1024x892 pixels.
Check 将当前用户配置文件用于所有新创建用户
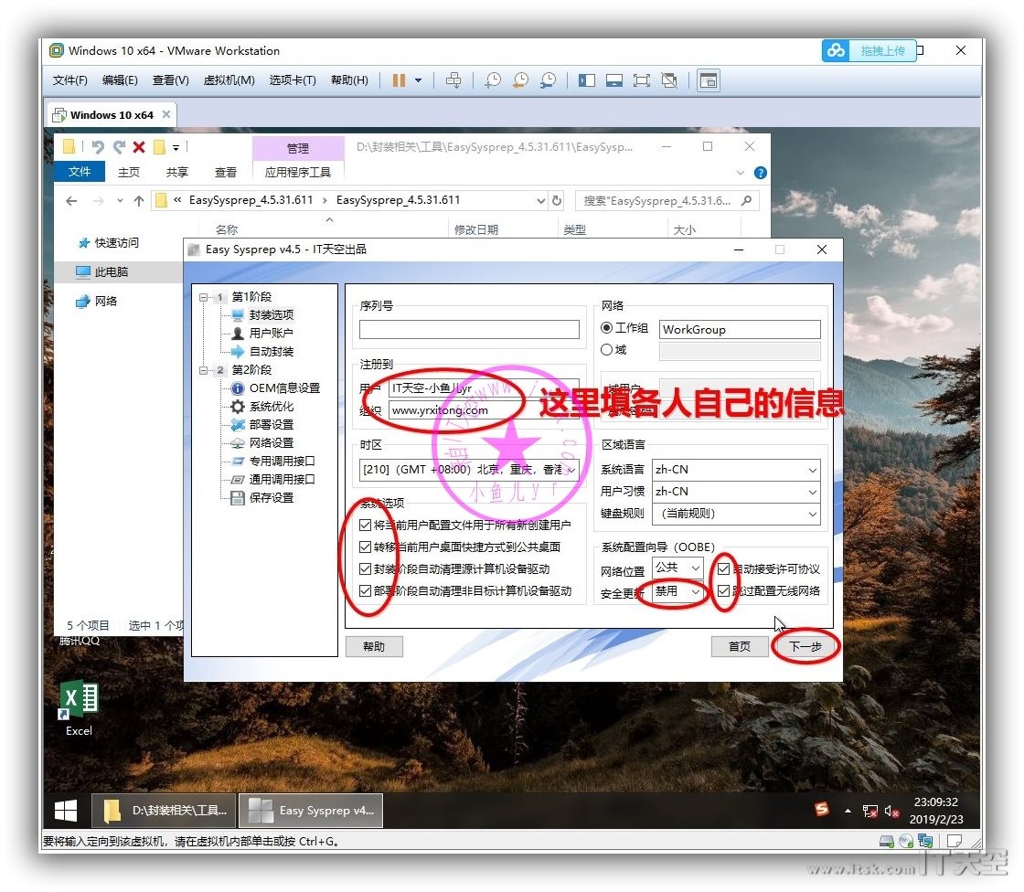[365, 525]
